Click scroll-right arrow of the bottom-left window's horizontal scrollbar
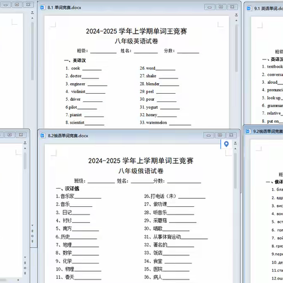The width and height of the screenshot is (283, 283). 18,279
